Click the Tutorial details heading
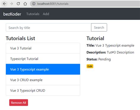 [x=95, y=38]
